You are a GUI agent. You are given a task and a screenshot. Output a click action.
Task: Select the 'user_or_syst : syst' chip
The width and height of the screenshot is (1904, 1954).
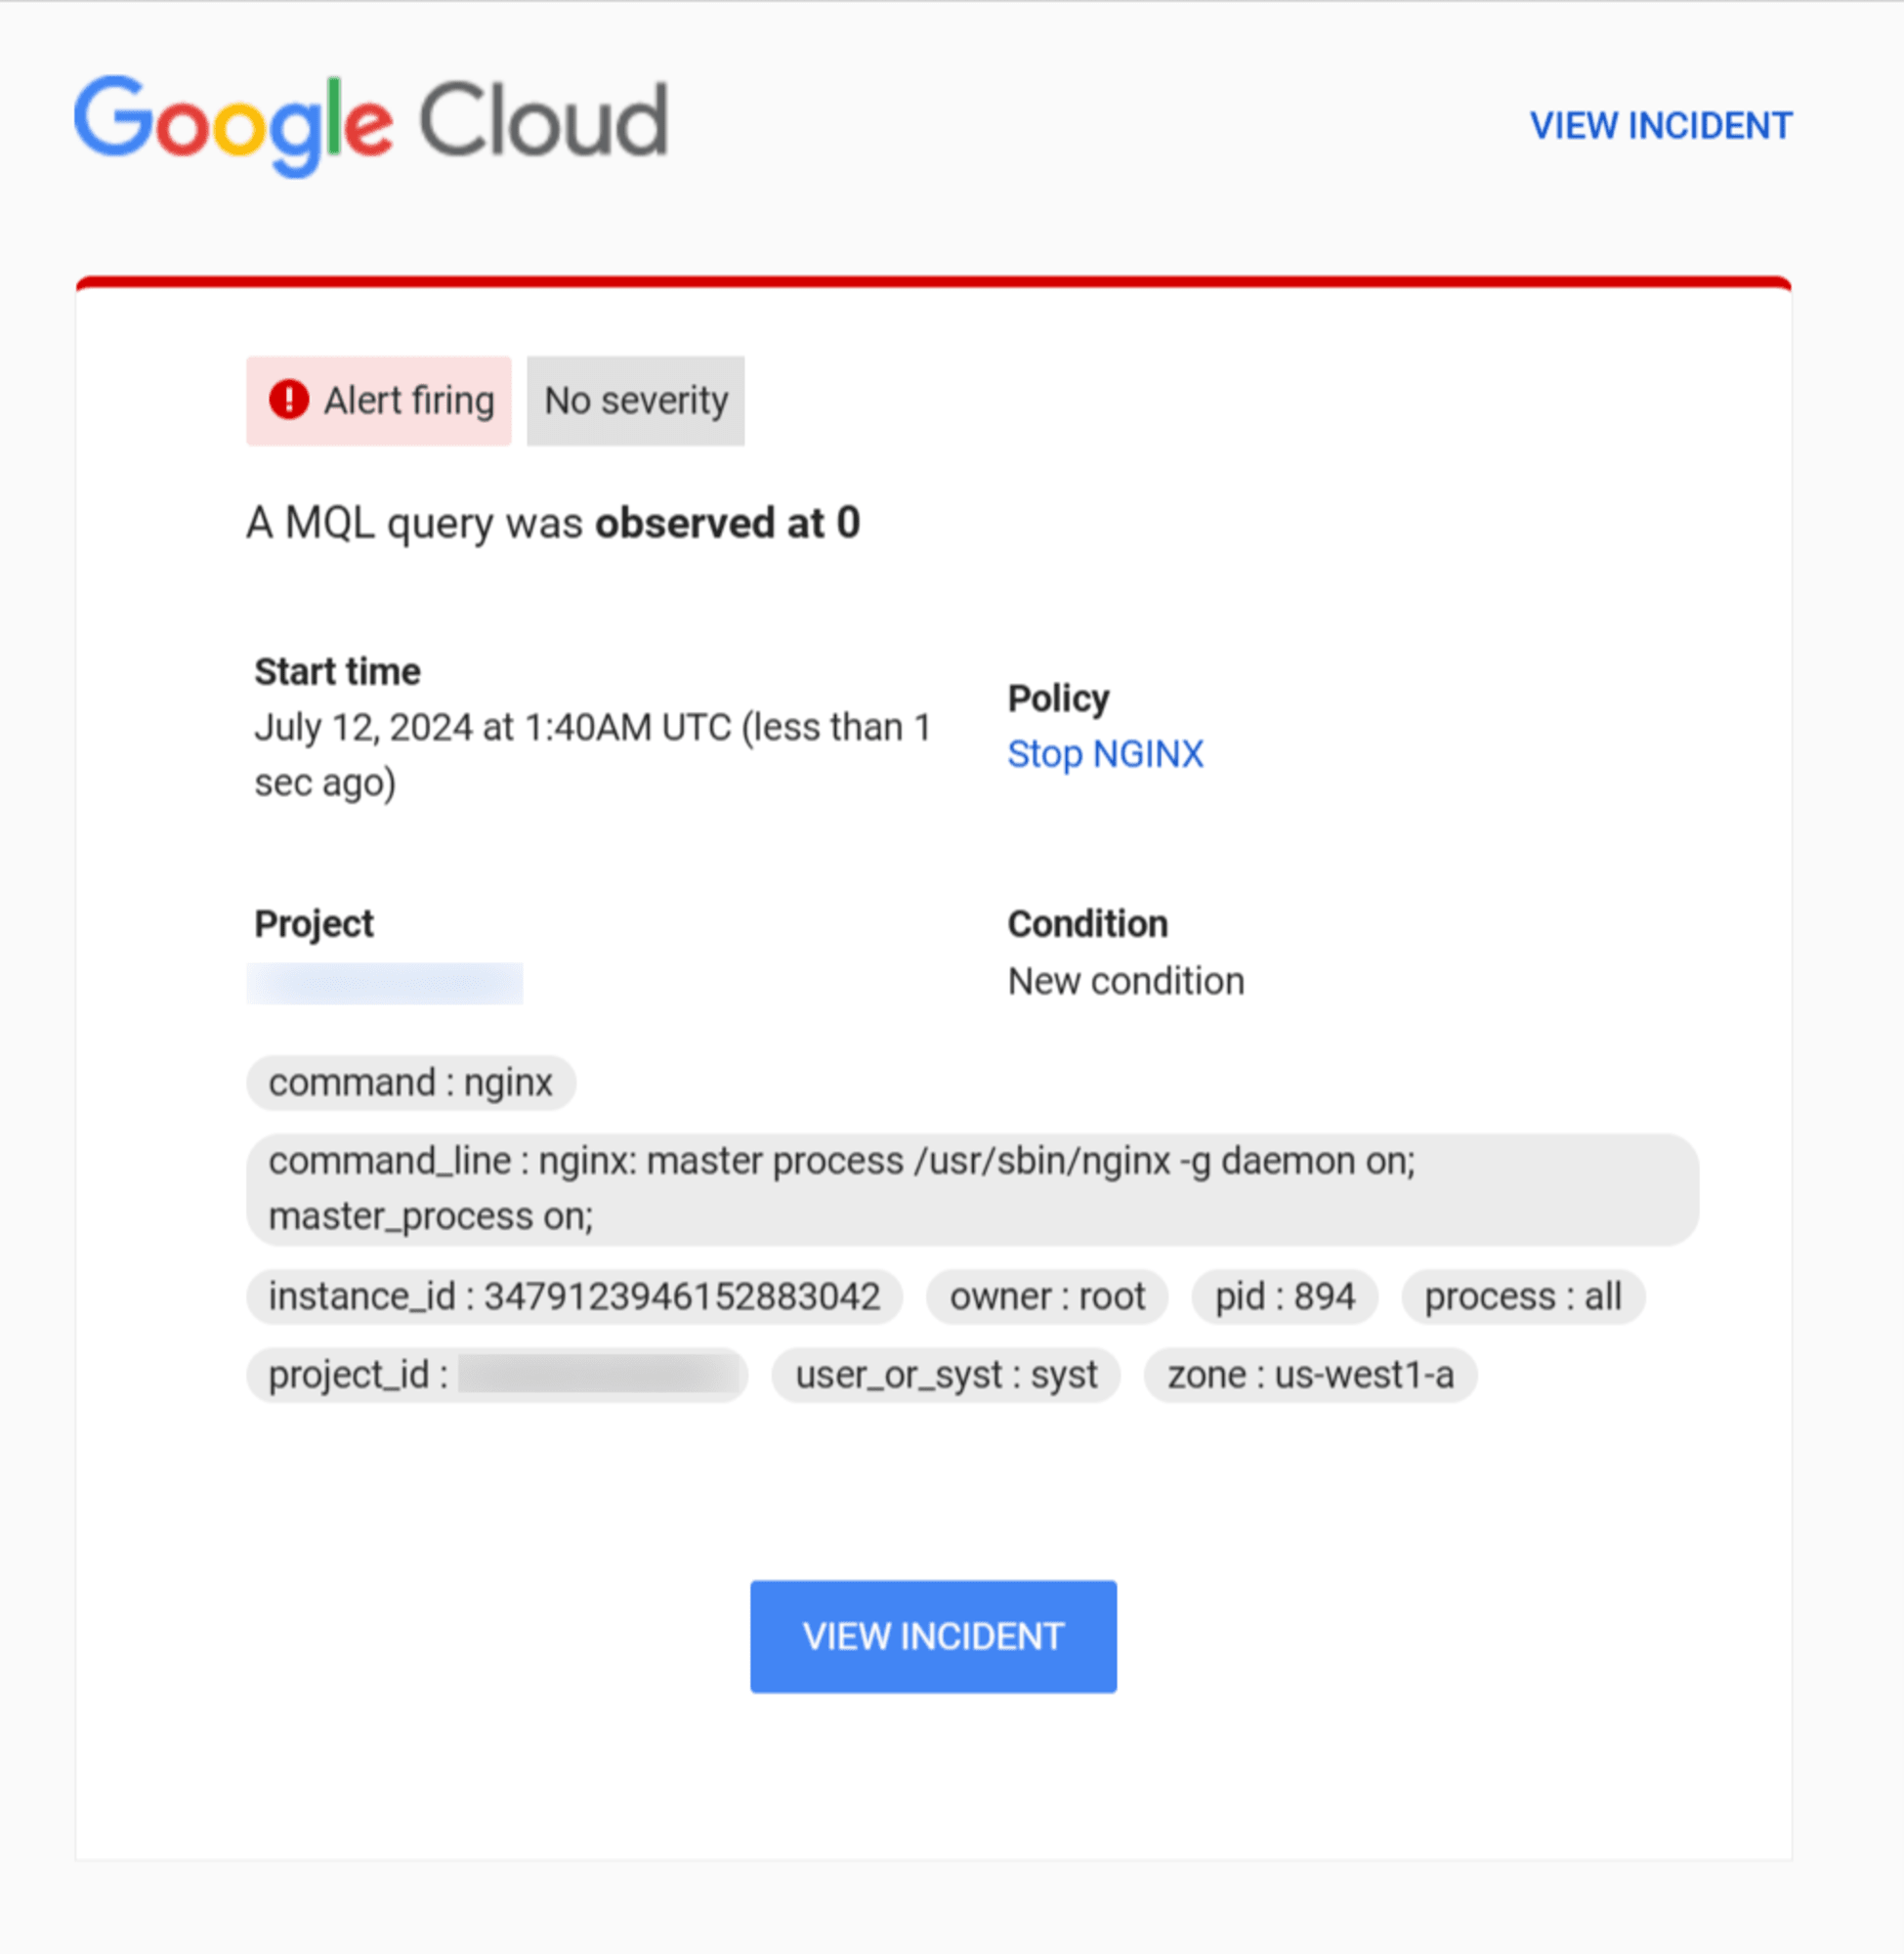coord(946,1375)
